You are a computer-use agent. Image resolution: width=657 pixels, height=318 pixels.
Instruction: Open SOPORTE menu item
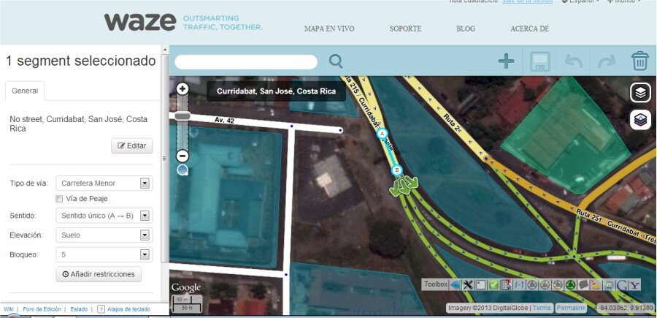coord(405,29)
